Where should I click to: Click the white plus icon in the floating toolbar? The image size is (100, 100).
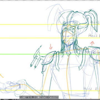(x=39, y=97)
